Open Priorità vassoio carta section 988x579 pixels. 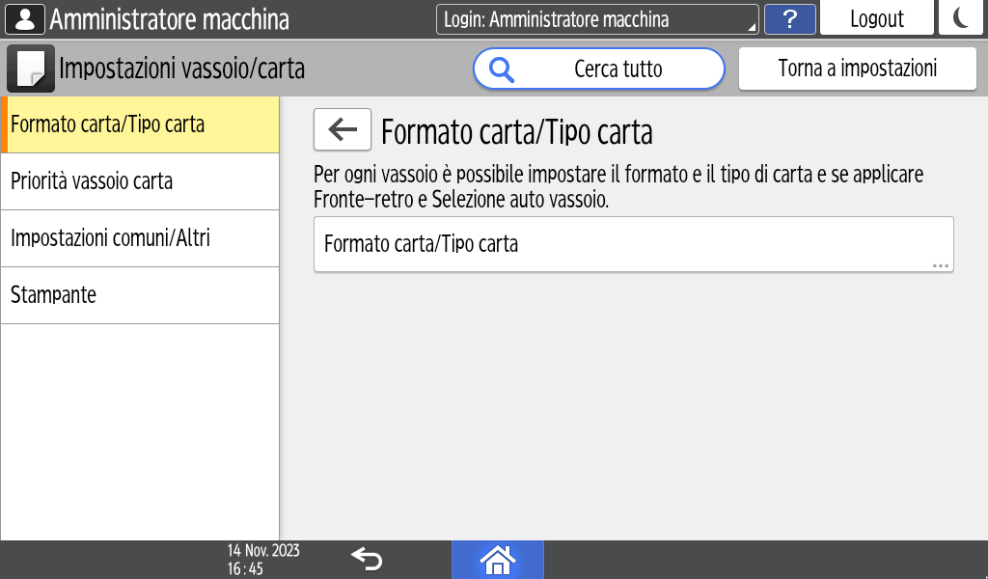[141, 181]
